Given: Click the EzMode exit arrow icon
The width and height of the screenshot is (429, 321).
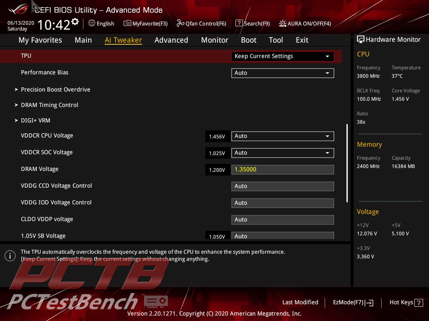Looking at the screenshot, I should point(369,303).
